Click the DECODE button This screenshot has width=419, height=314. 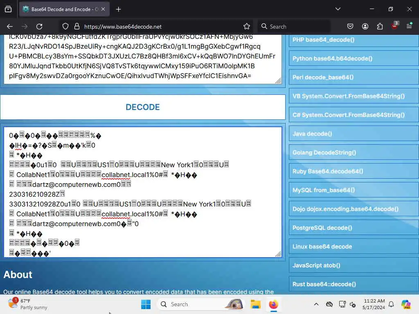143,107
